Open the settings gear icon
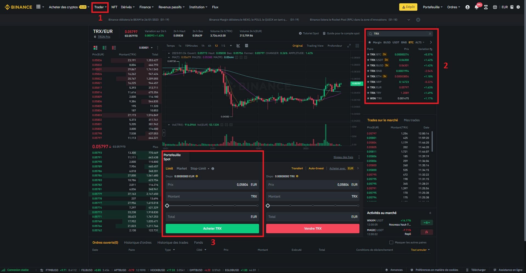The height and width of the screenshot is (273, 526). [518, 7]
